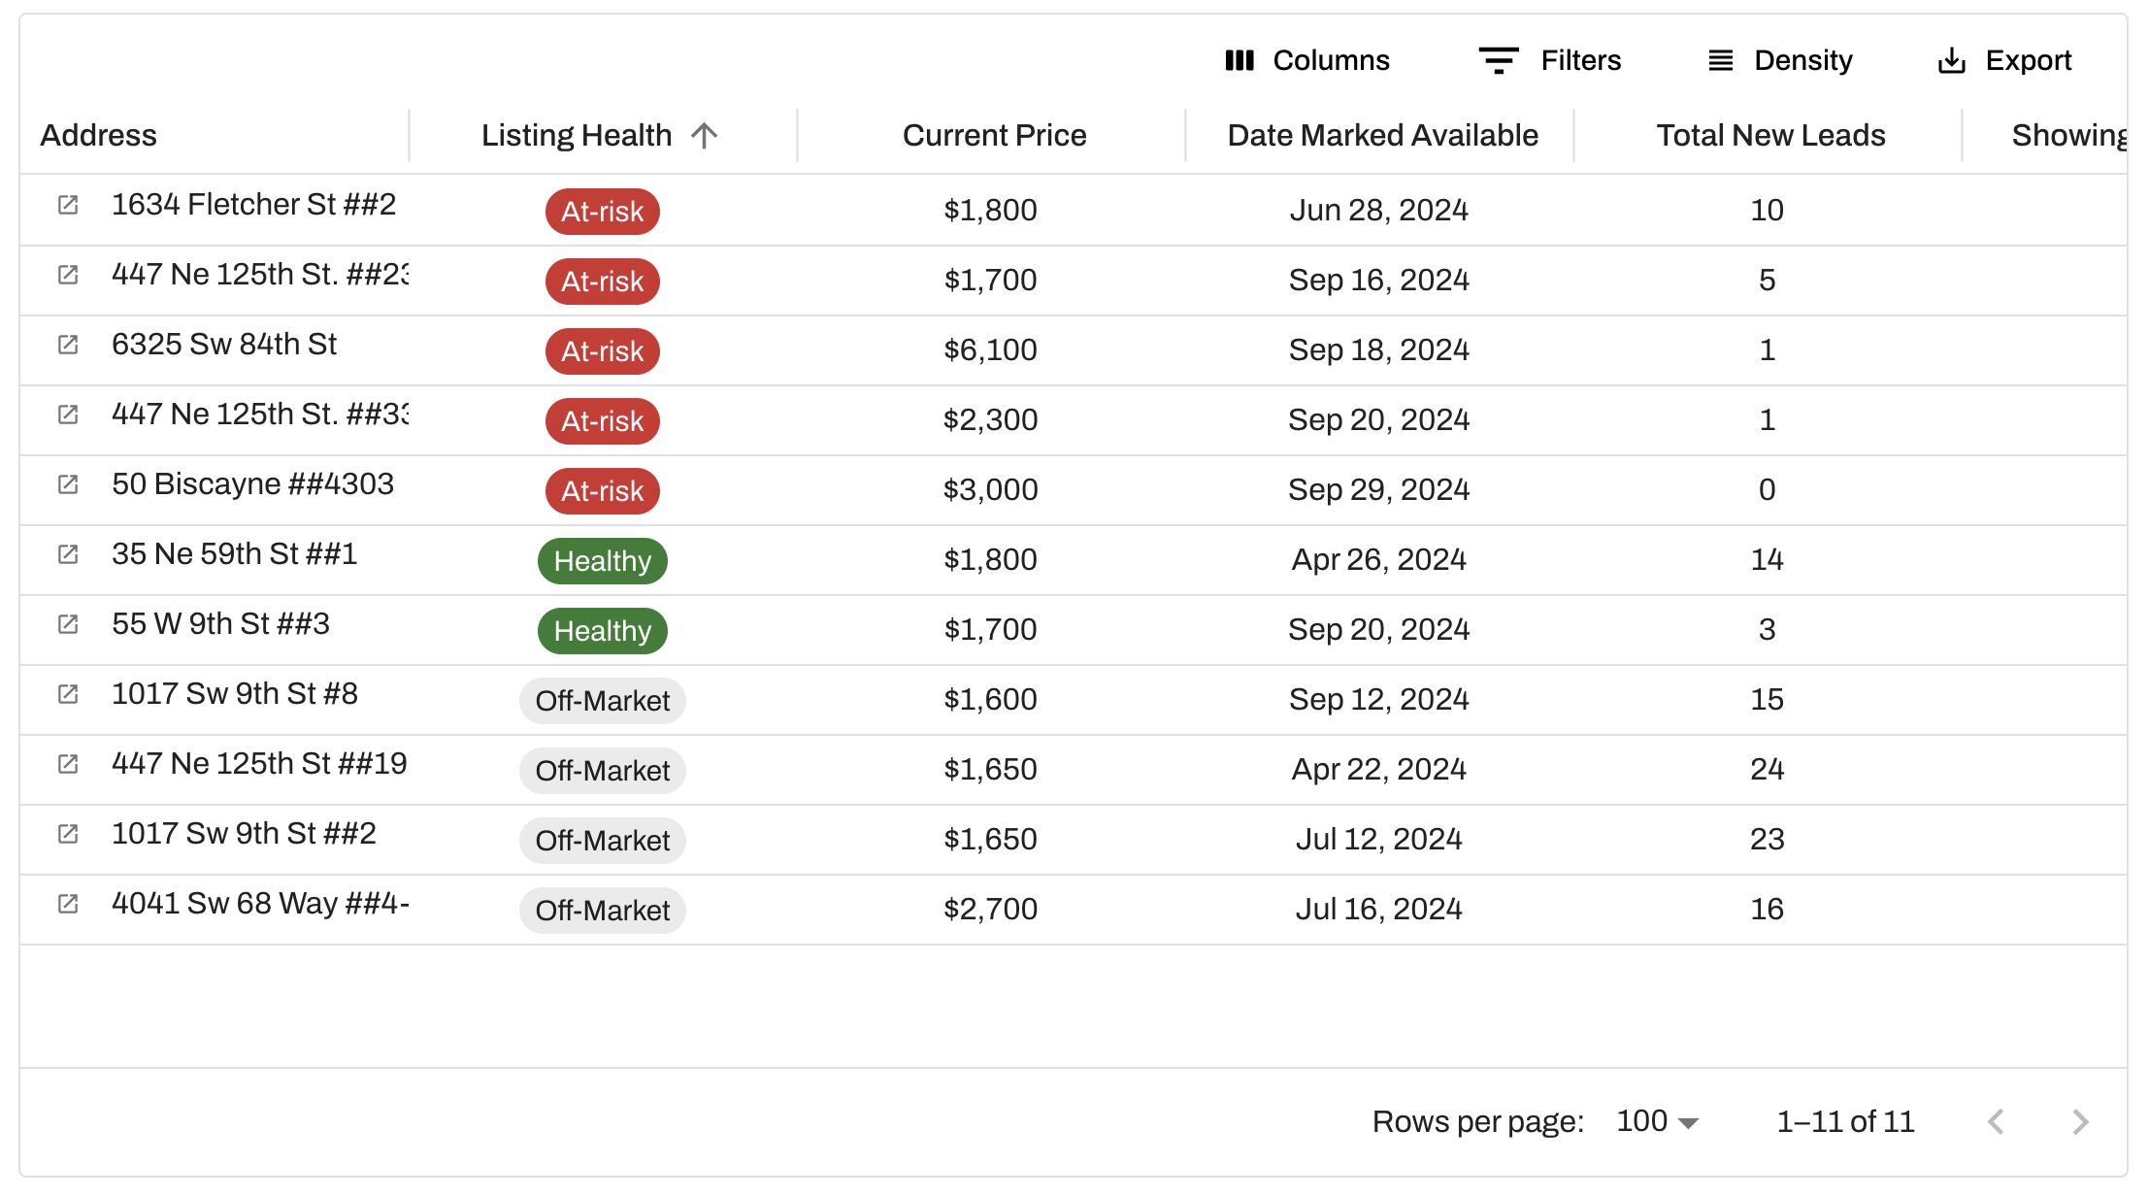
Task: Click leads count 23 cell
Action: click(1767, 840)
